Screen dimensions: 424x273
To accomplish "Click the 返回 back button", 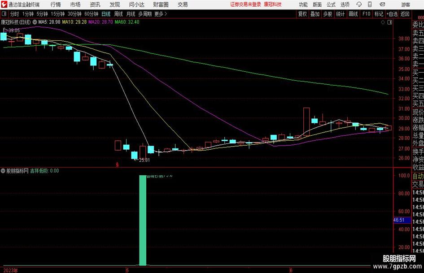I will (x=405, y=14).
